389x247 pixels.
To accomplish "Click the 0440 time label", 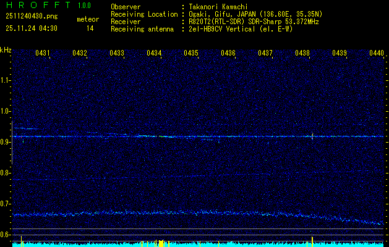I will coord(377,54).
